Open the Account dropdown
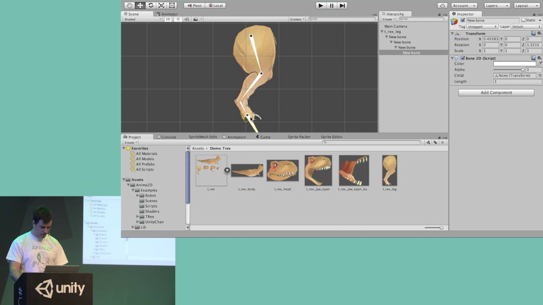 [x=465, y=6]
